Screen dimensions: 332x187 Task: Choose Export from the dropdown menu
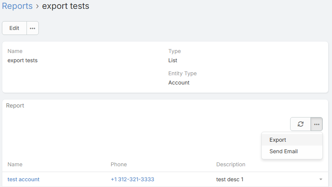(x=278, y=140)
